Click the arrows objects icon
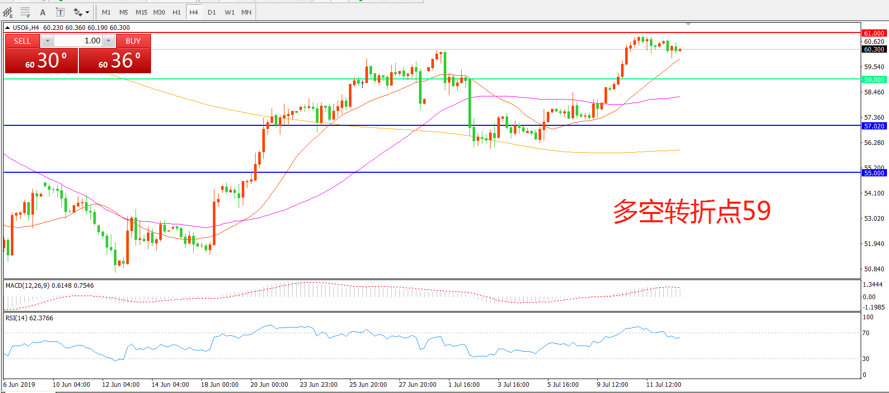 [x=78, y=12]
